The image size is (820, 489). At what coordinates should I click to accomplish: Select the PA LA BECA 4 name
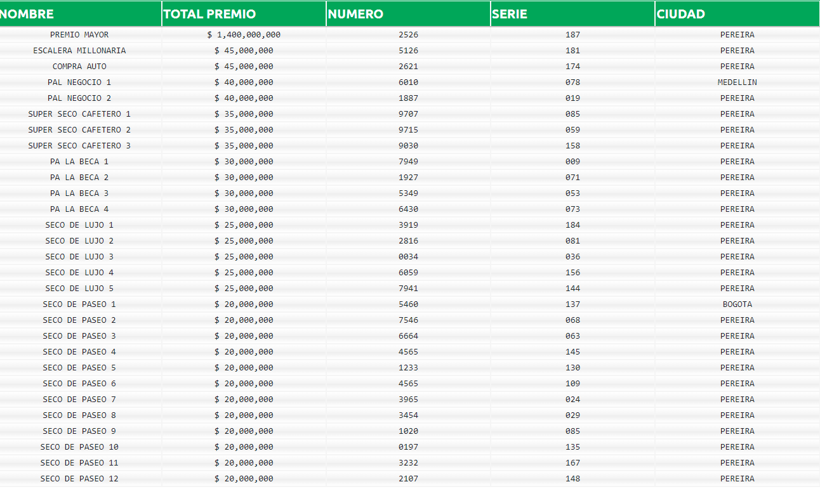point(79,209)
